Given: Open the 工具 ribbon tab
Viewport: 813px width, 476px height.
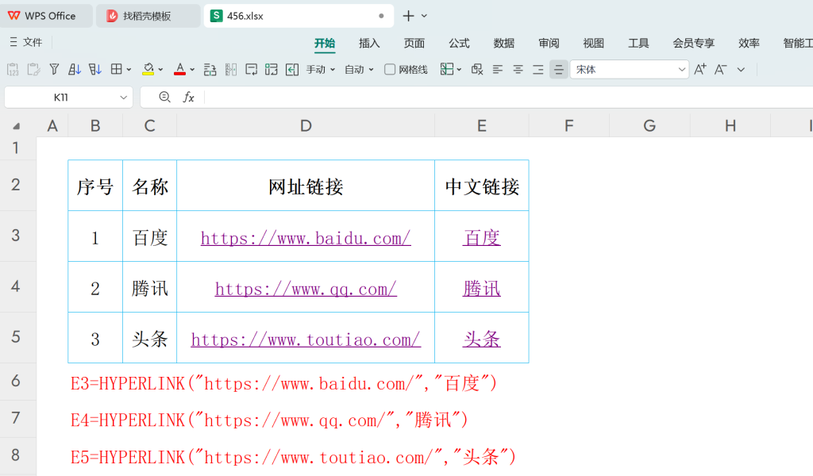Looking at the screenshot, I should coord(638,43).
